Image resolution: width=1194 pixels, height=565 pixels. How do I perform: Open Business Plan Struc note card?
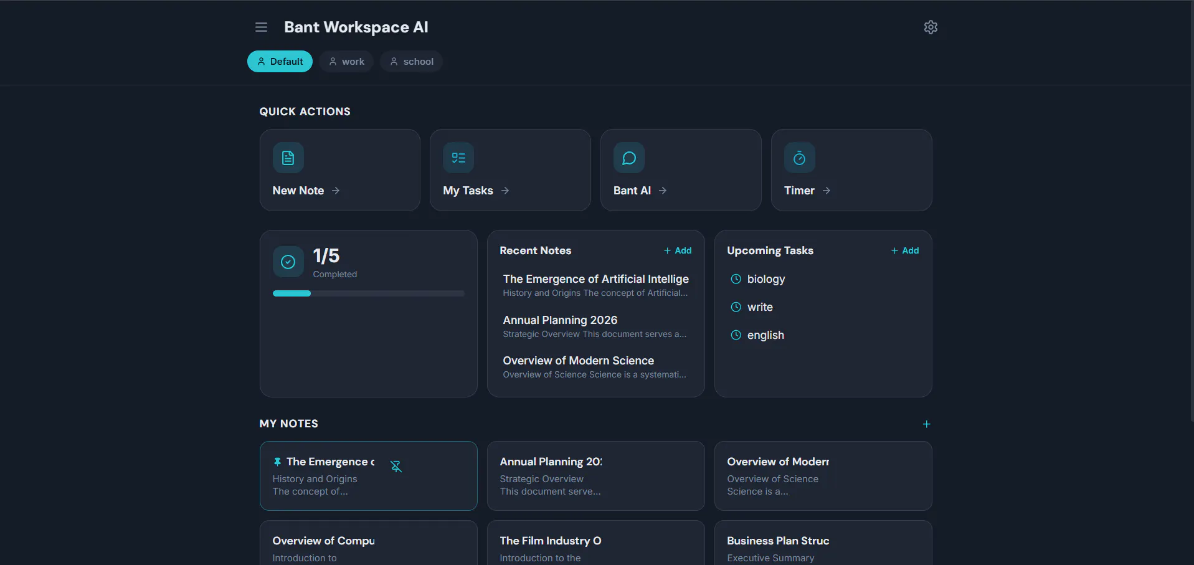(823, 543)
